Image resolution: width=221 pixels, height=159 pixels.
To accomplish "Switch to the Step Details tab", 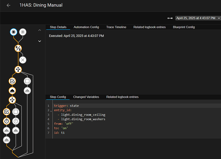I will (58, 27).
